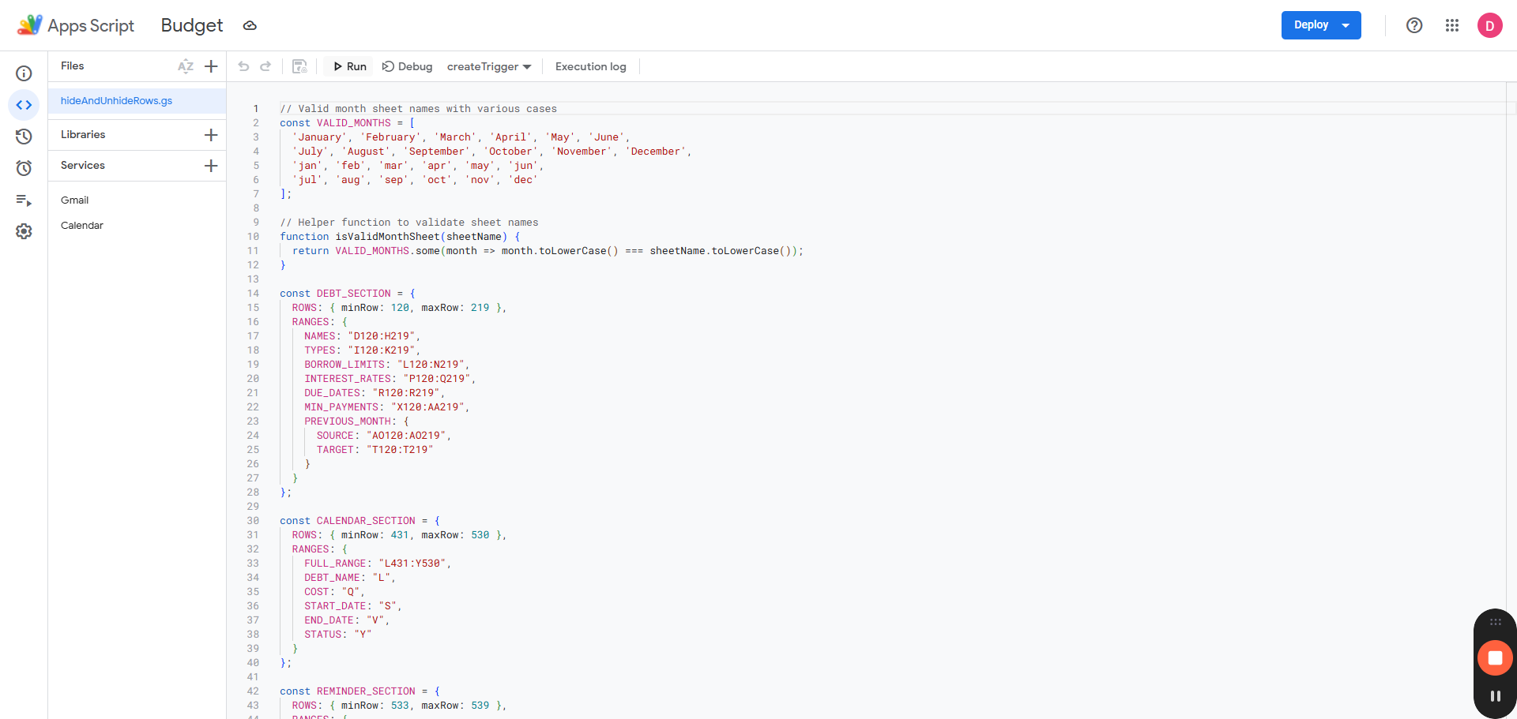Click the 'September' string in line 4

[437, 152]
